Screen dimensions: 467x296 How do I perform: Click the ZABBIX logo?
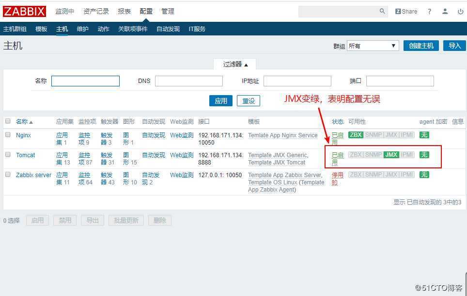[24, 11]
